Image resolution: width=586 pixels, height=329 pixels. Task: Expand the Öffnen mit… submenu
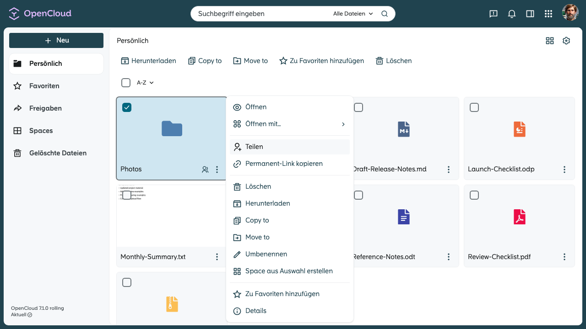tap(290, 124)
